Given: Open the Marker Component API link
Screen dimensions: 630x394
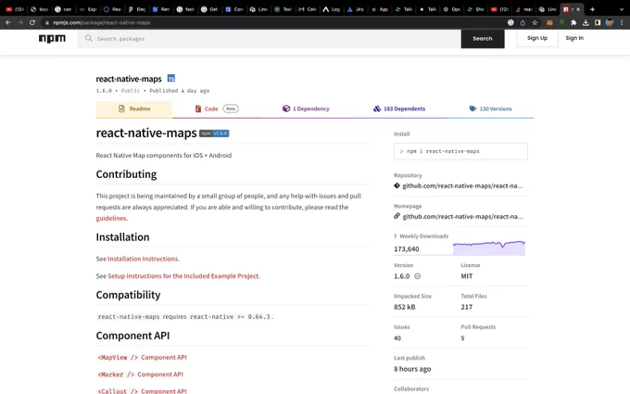Looking at the screenshot, I should [x=140, y=375].
